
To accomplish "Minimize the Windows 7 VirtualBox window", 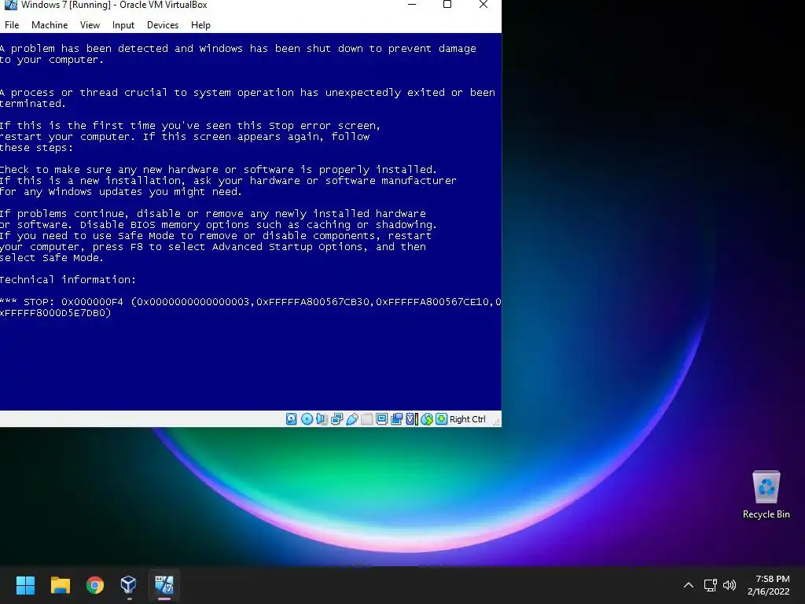I will (412, 5).
